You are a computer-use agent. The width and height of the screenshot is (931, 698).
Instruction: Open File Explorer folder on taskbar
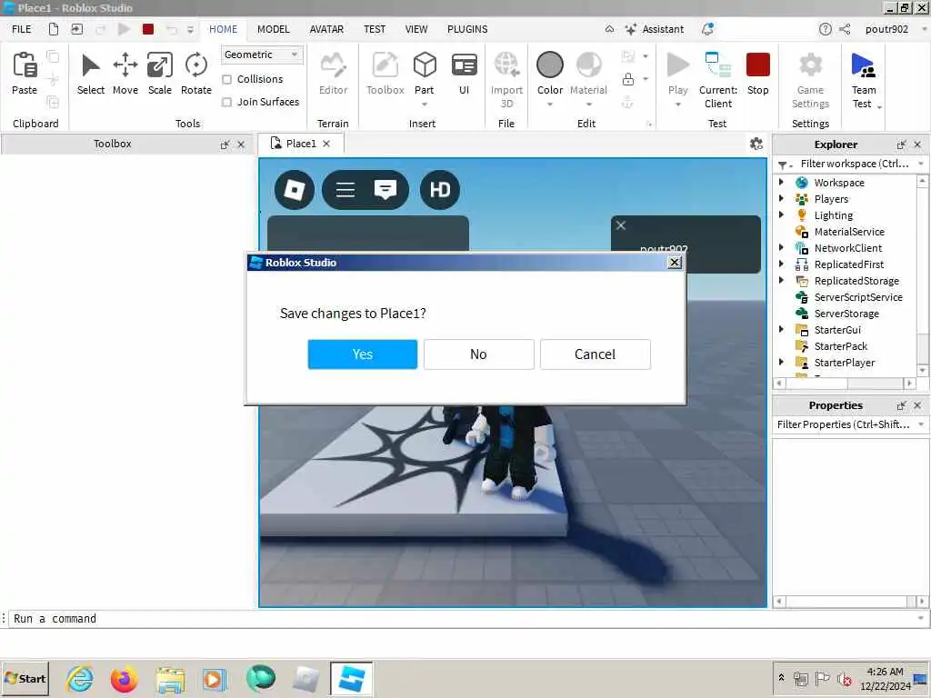pos(170,679)
